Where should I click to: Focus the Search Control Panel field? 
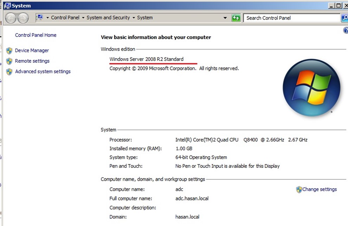click(292, 18)
